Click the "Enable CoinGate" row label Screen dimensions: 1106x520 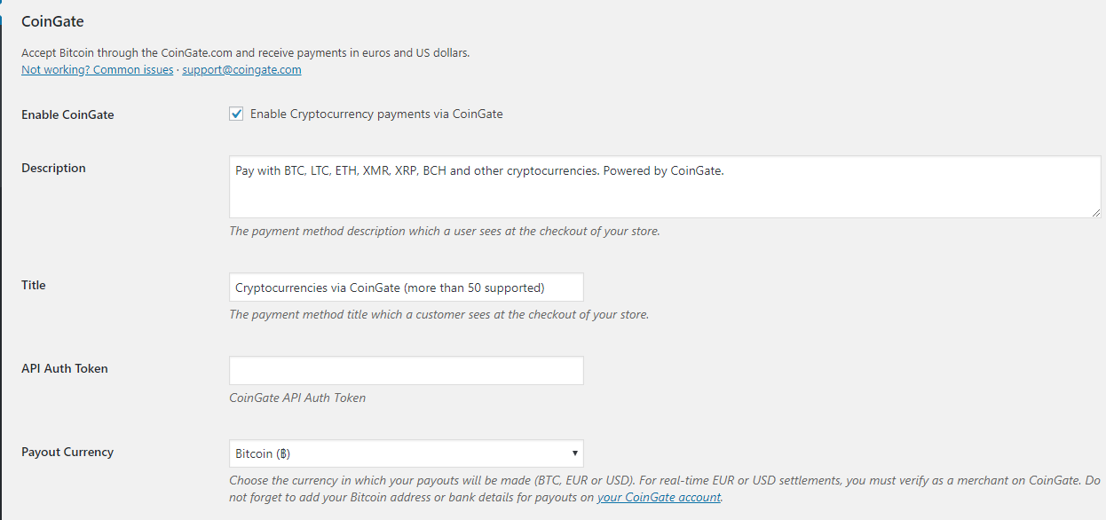click(67, 114)
